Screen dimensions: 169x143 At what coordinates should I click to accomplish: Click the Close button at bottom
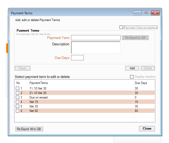click(x=147, y=129)
